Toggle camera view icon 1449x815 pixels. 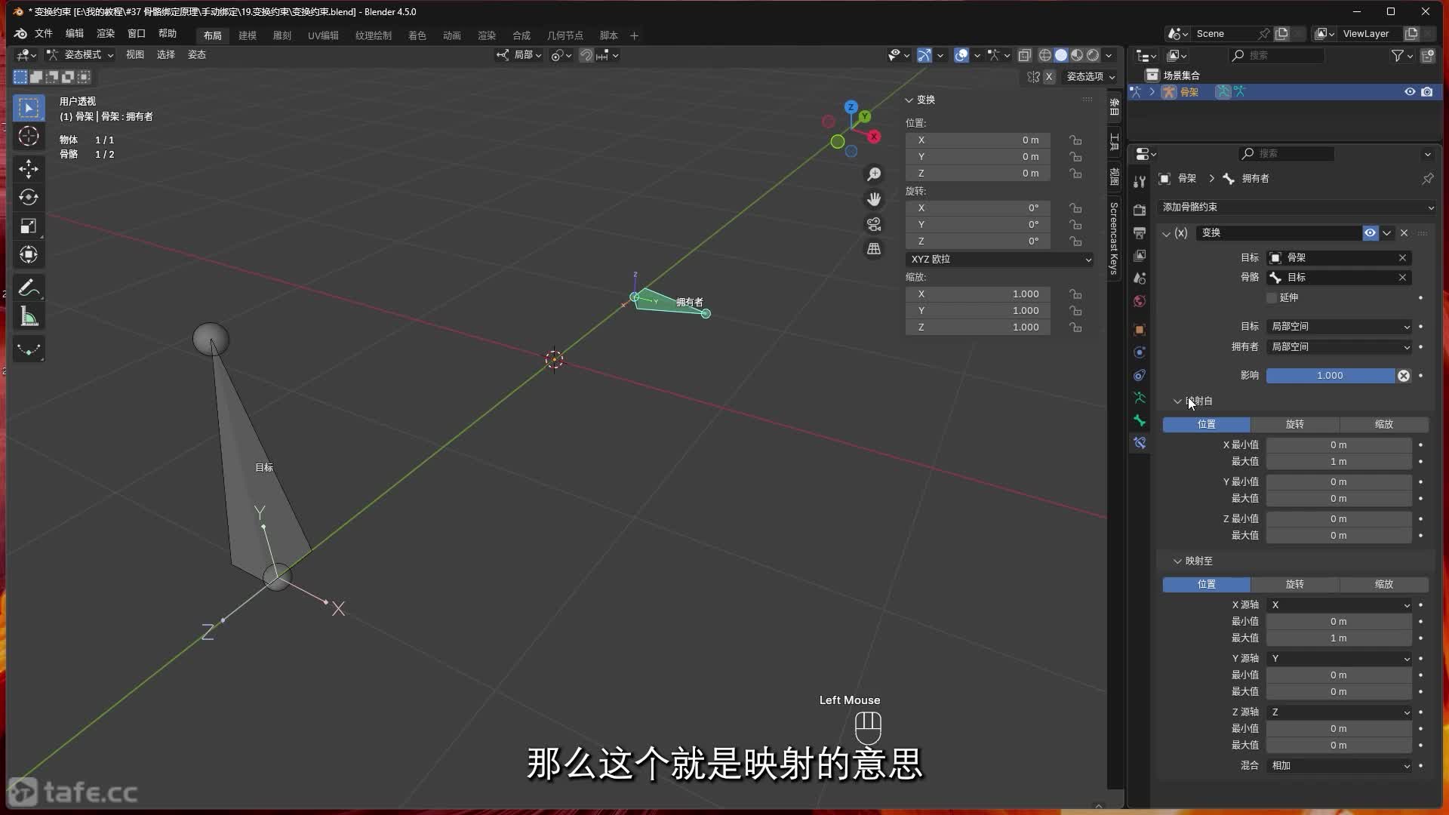(874, 224)
